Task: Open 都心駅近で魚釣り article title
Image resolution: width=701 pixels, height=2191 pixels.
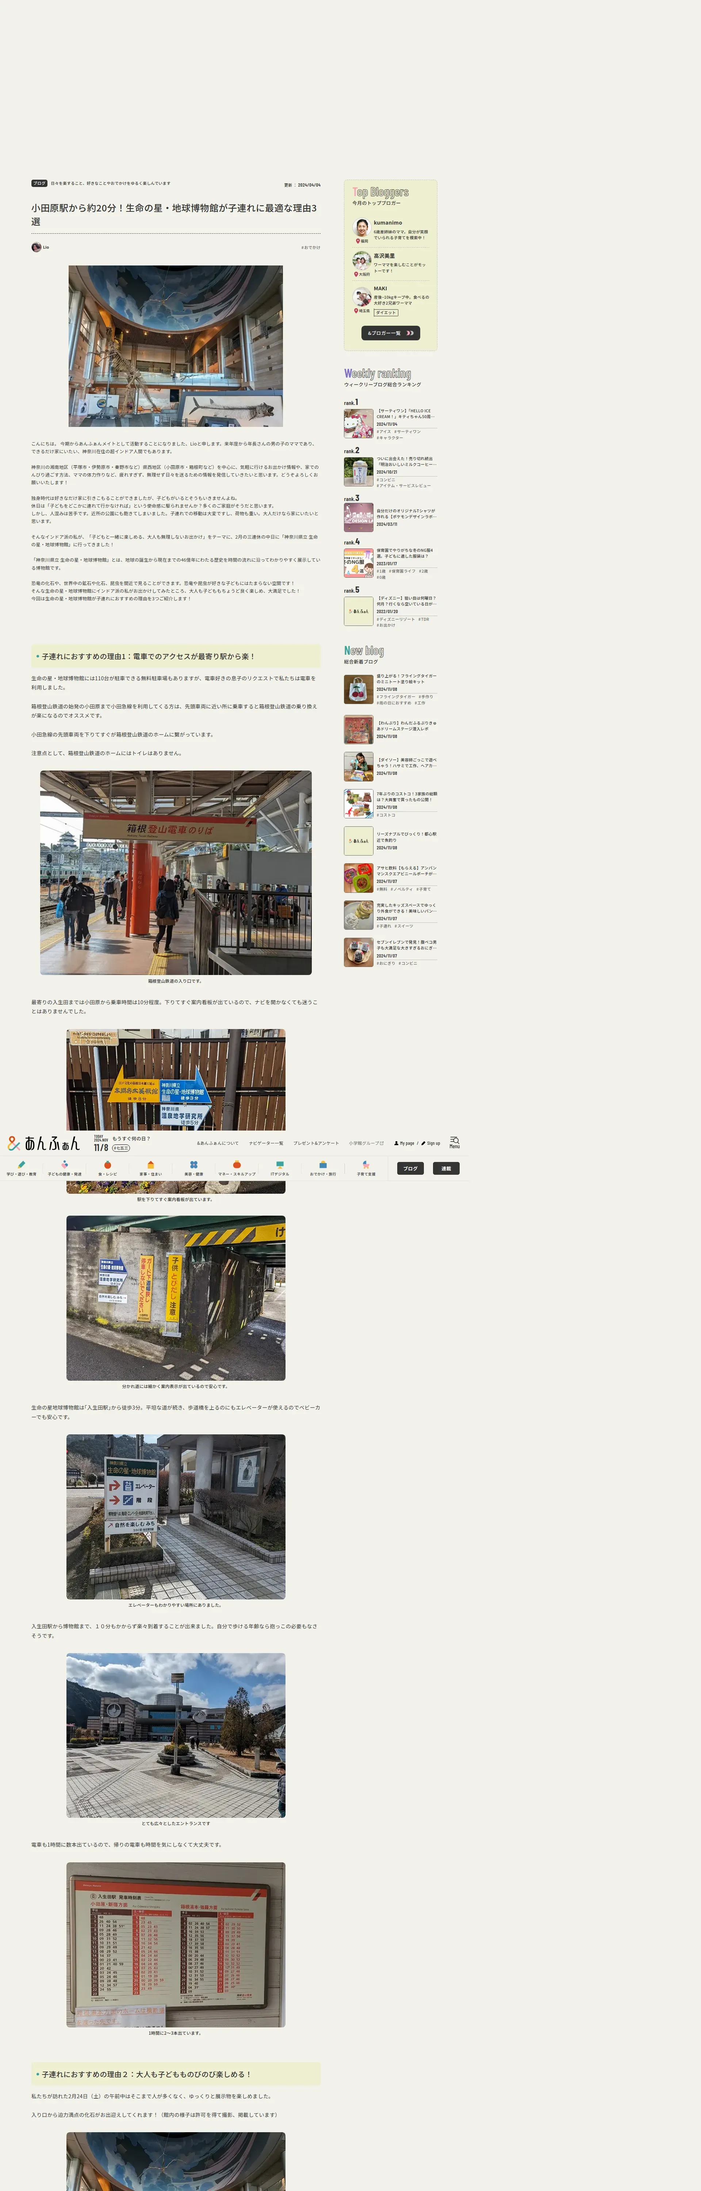Action: 407,837
